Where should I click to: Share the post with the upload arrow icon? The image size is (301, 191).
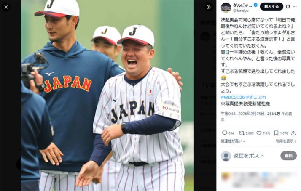(293, 133)
